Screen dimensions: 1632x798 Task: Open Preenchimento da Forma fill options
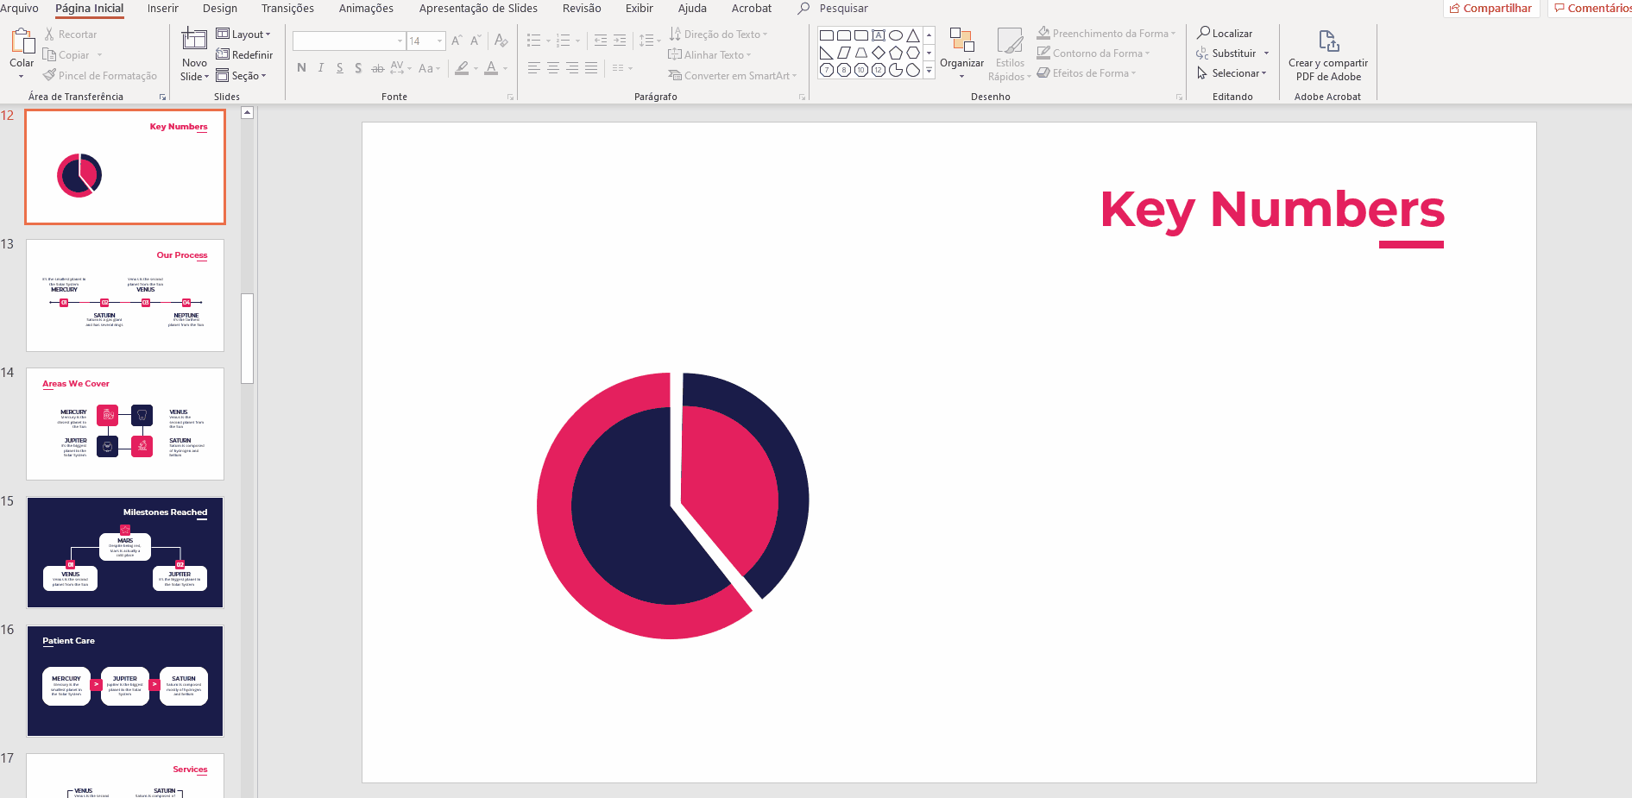click(1106, 34)
